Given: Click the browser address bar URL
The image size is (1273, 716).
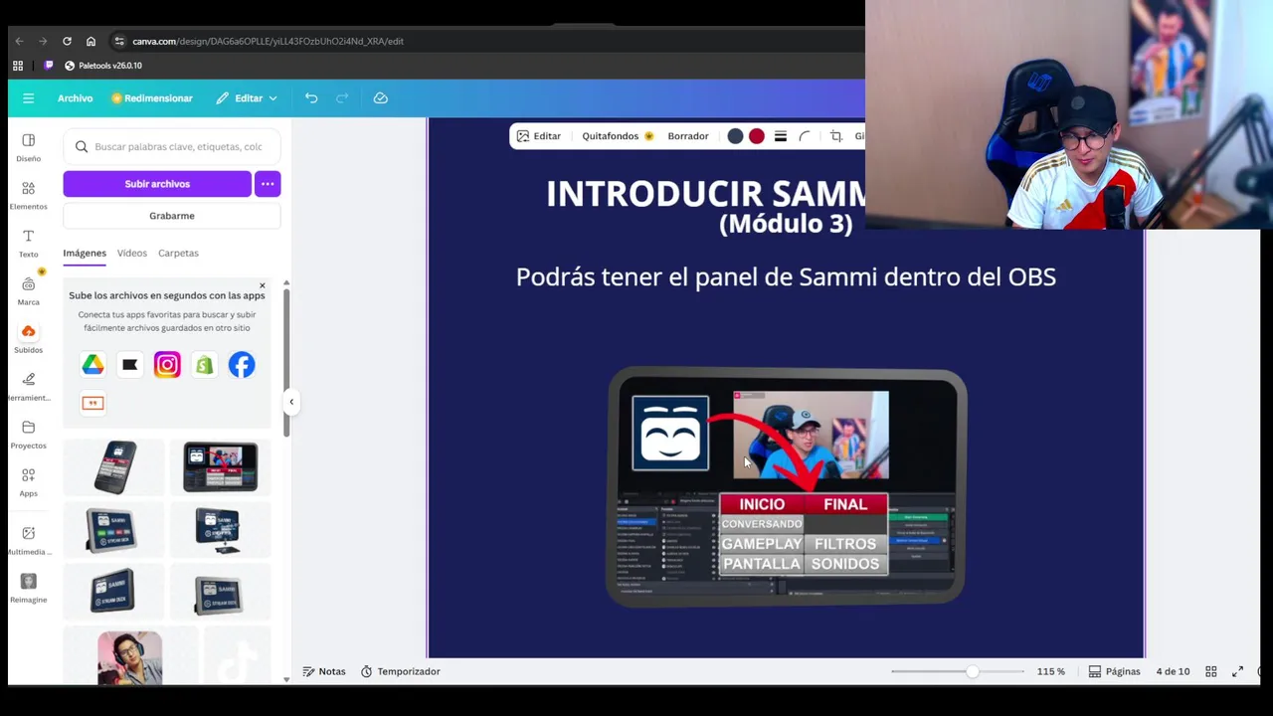Looking at the screenshot, I should coord(268,41).
